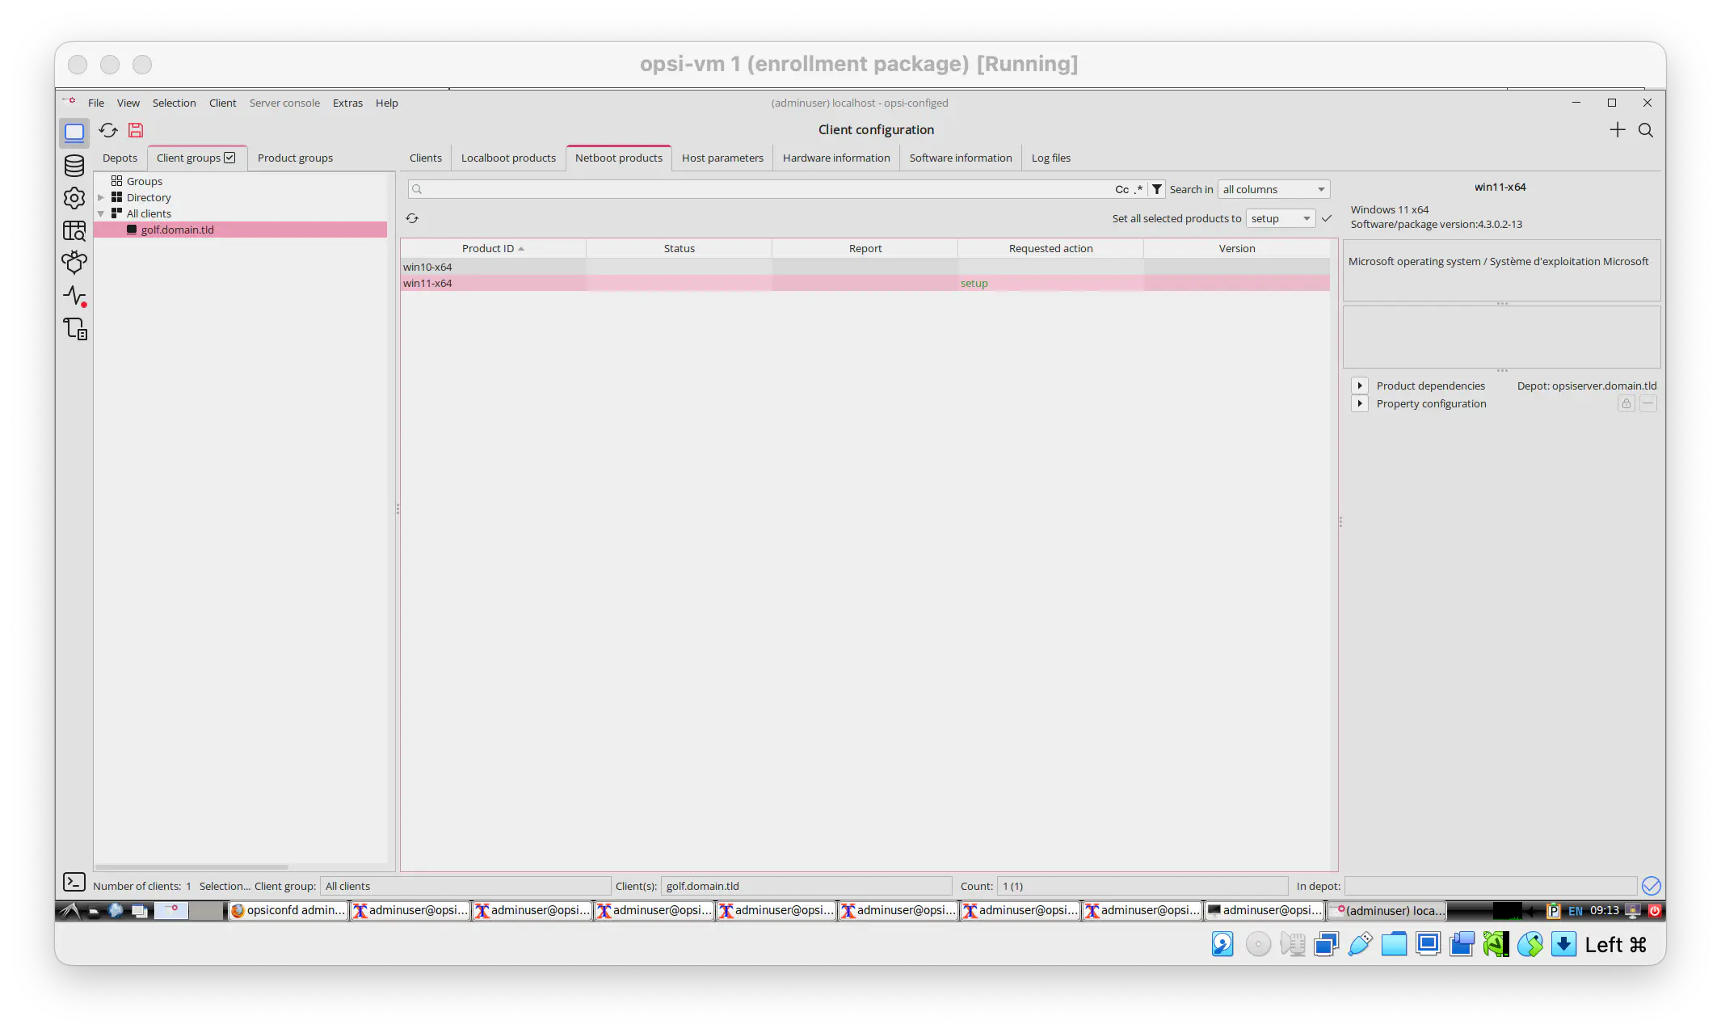The height and width of the screenshot is (1033, 1721).
Task: Open the Extras menu
Action: click(x=347, y=103)
